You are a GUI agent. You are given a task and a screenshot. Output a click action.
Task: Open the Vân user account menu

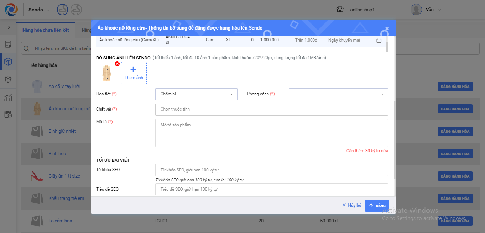433,10
